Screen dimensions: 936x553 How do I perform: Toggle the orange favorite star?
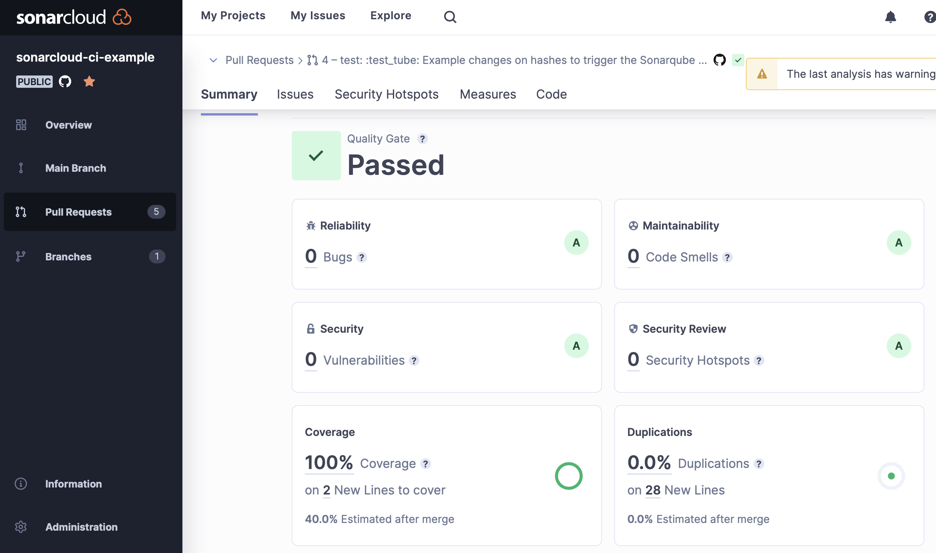(x=89, y=82)
